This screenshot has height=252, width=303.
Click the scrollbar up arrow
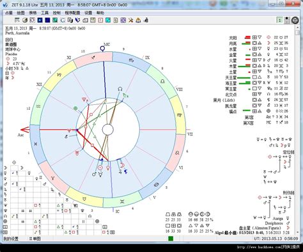coord(297,28)
